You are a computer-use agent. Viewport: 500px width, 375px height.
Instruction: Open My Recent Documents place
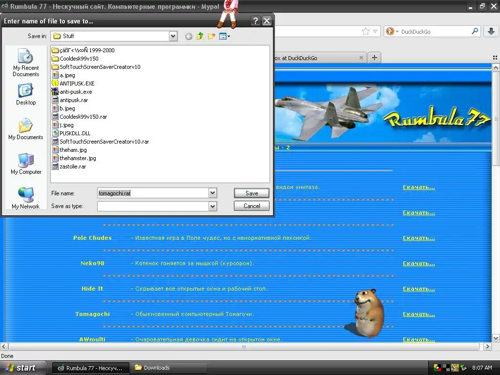point(26,62)
